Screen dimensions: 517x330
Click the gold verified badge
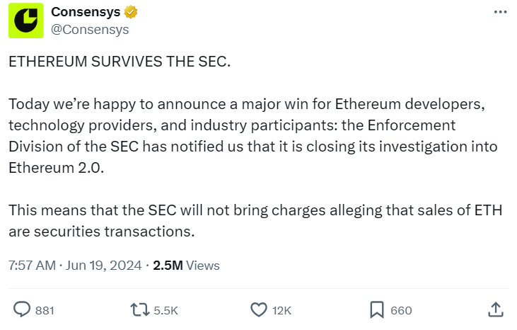[x=131, y=13]
